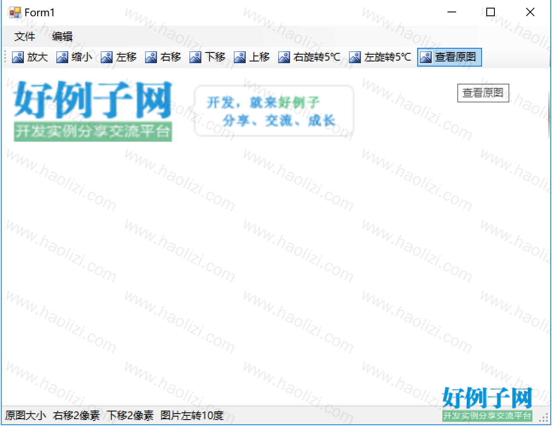
Task: Click the 右移2像素 status bar entry
Action: 76,415
